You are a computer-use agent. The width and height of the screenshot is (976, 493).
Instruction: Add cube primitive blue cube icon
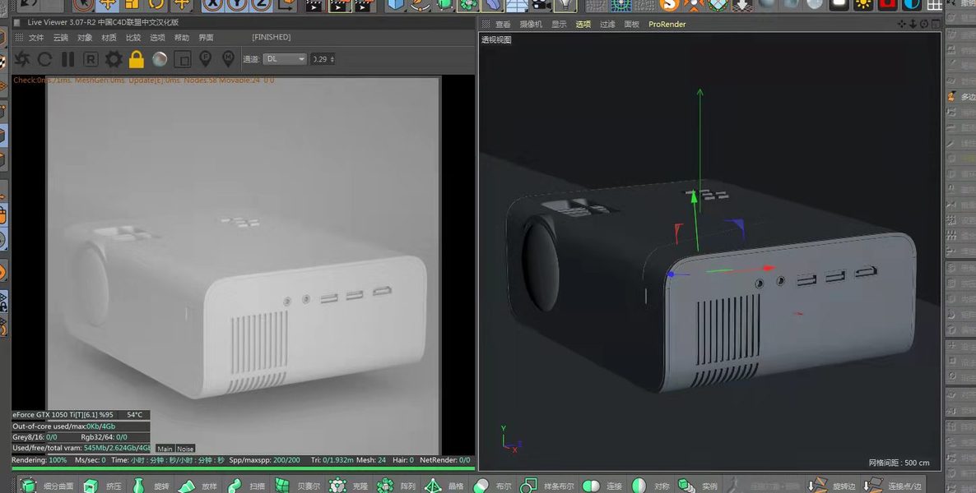tap(396, 5)
